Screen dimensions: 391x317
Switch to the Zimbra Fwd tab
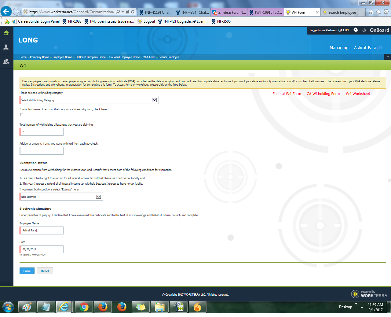click(x=229, y=12)
